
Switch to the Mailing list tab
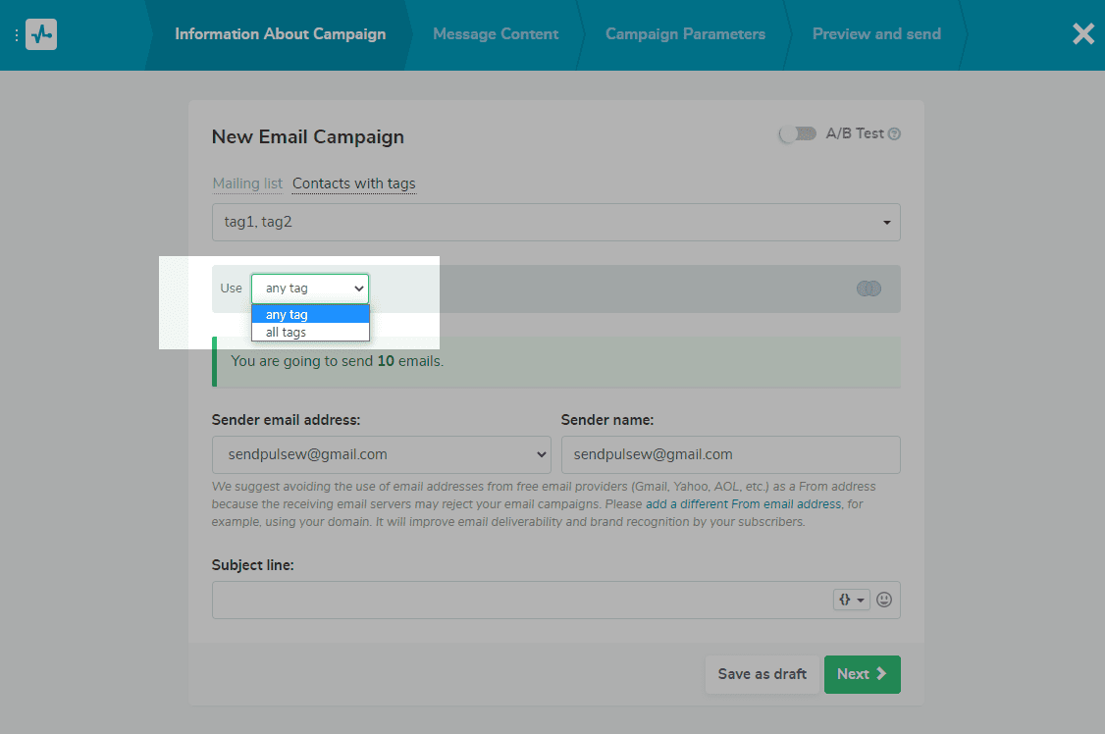pos(247,183)
